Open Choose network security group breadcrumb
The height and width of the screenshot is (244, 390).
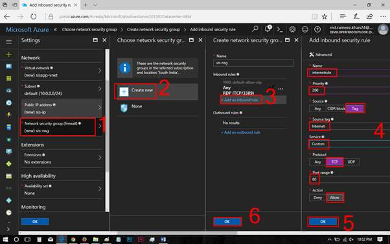[89, 29]
